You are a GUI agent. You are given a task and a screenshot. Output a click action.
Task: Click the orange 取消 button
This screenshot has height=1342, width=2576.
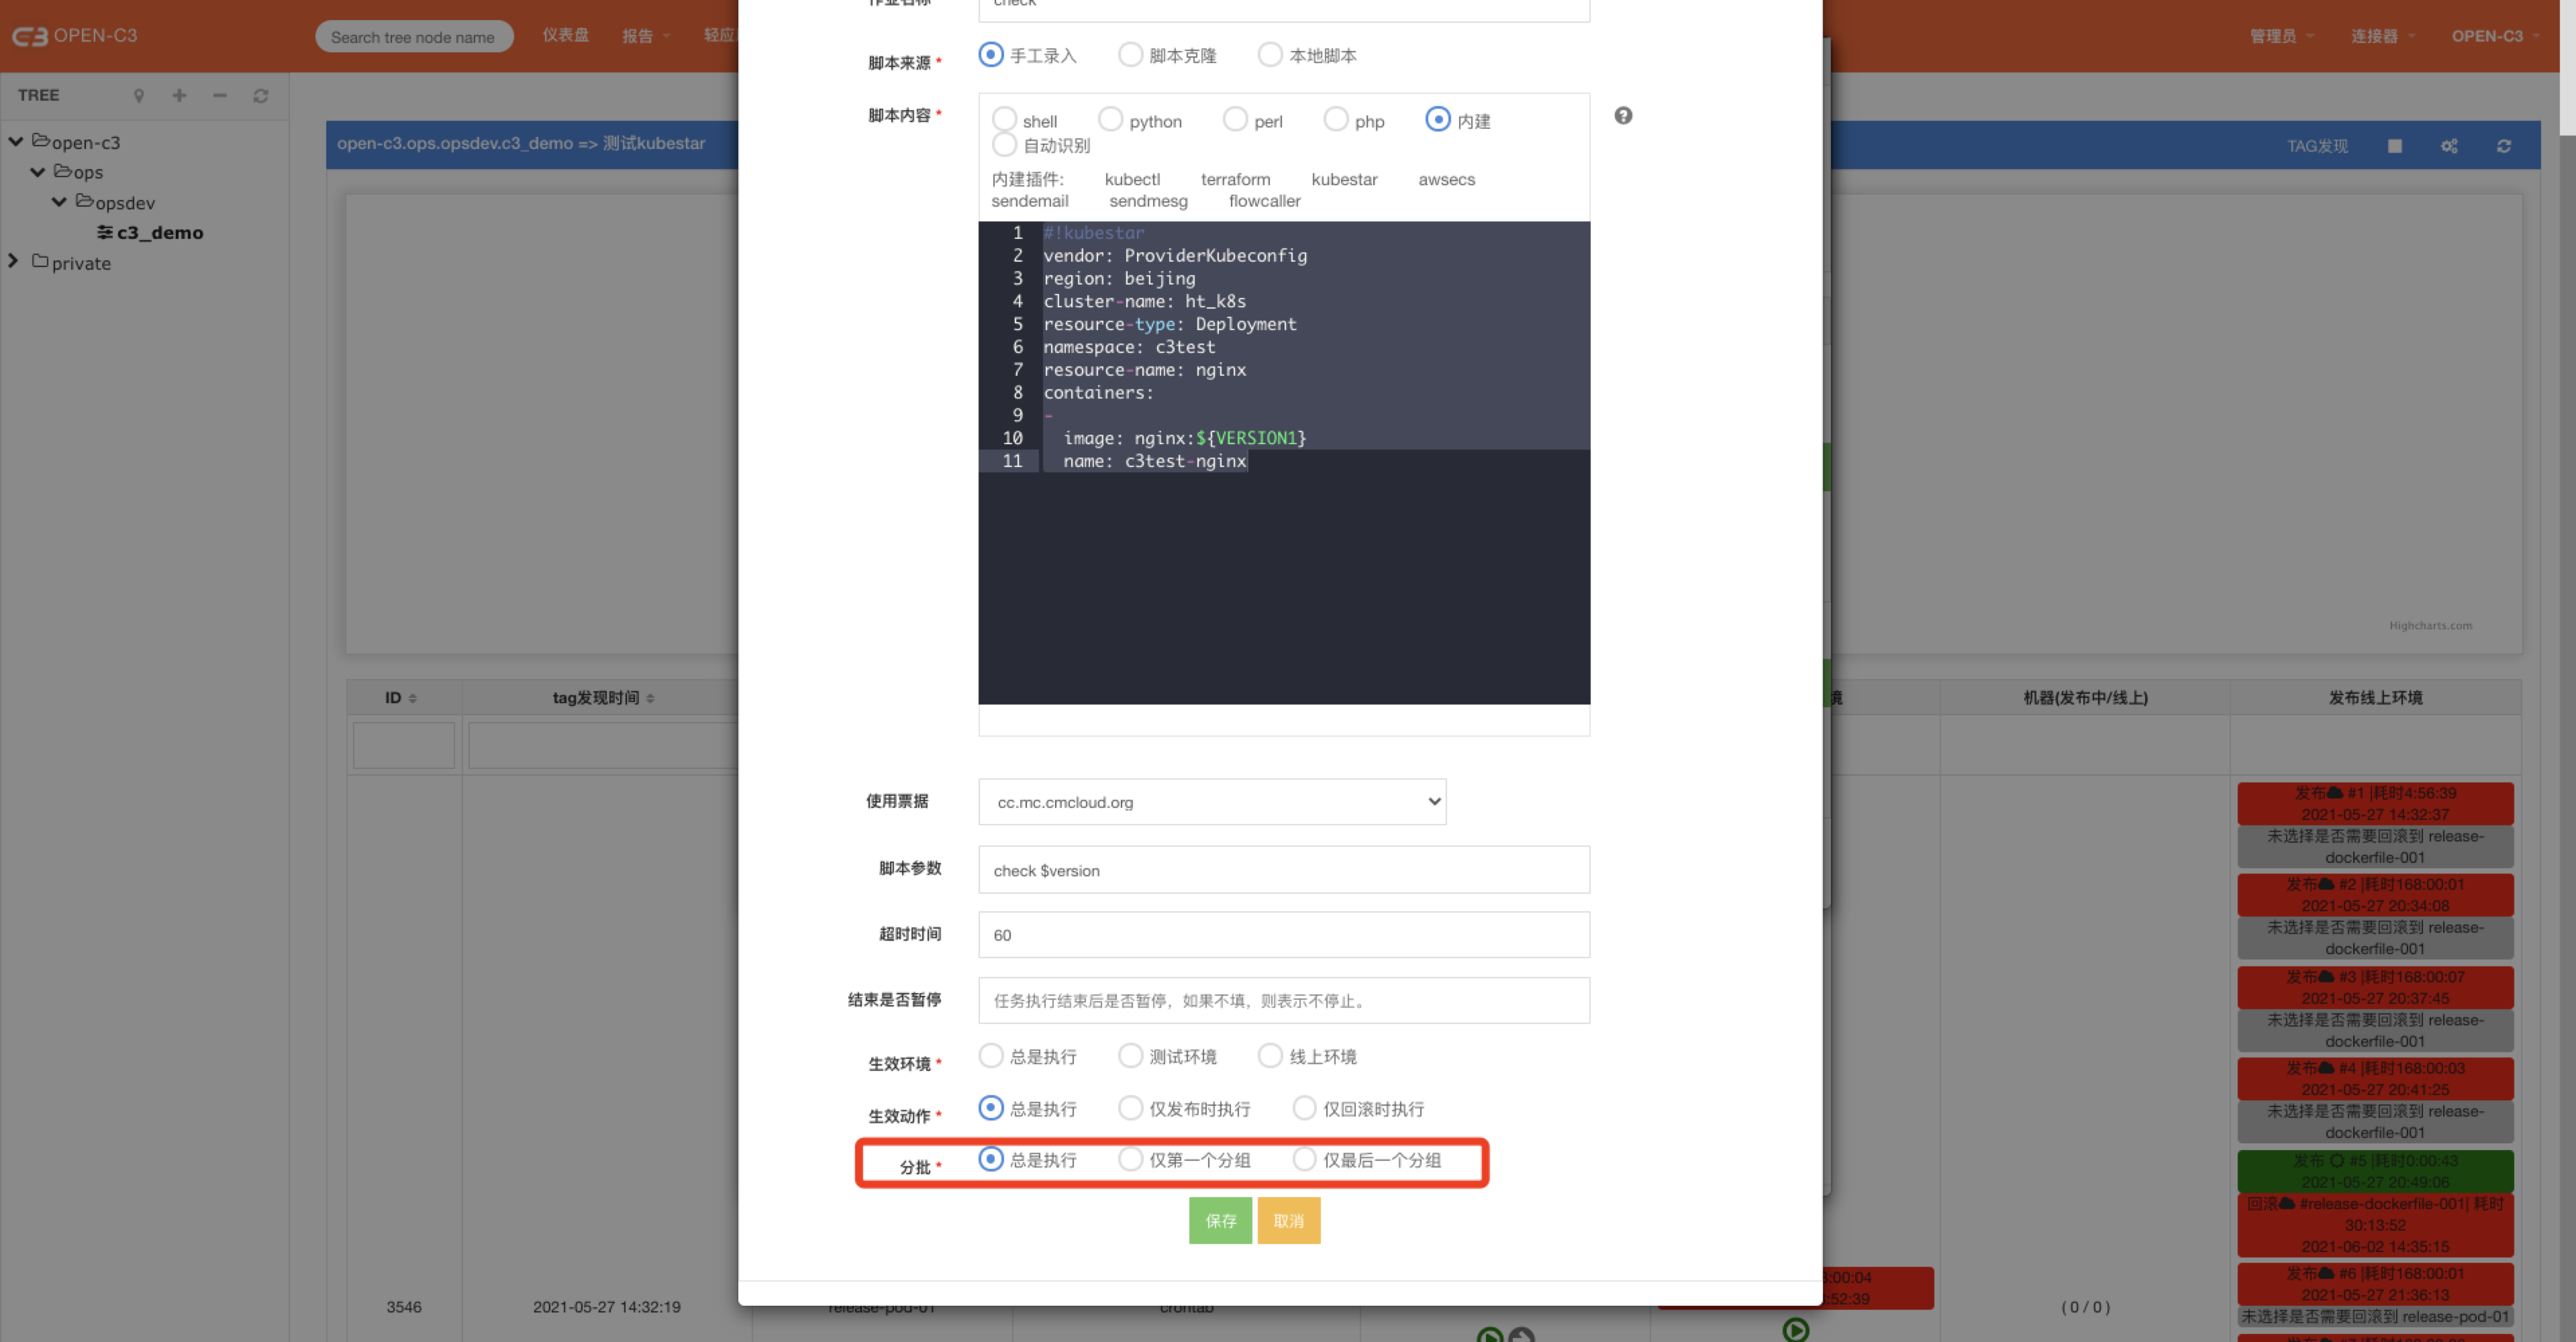coord(1288,1220)
